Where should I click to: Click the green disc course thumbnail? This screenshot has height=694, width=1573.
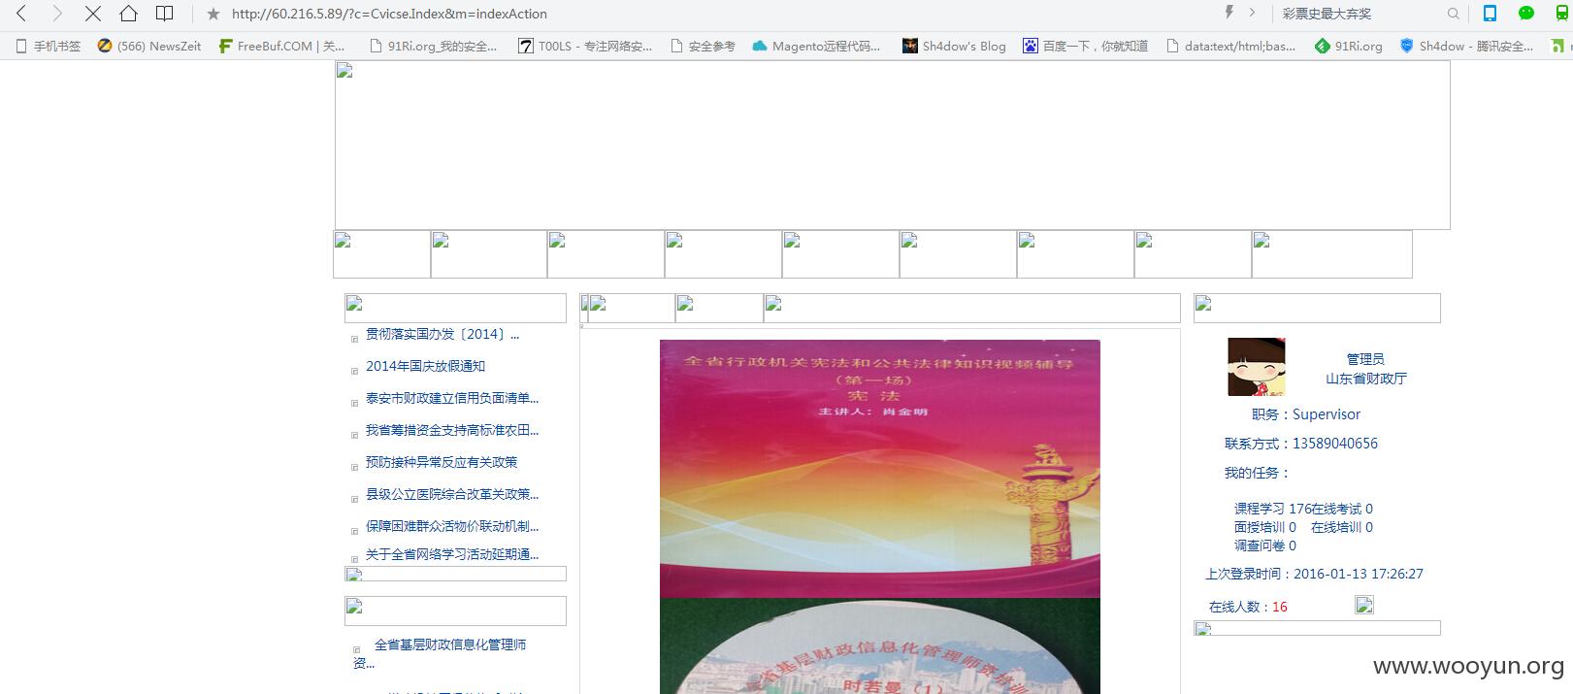click(880, 646)
